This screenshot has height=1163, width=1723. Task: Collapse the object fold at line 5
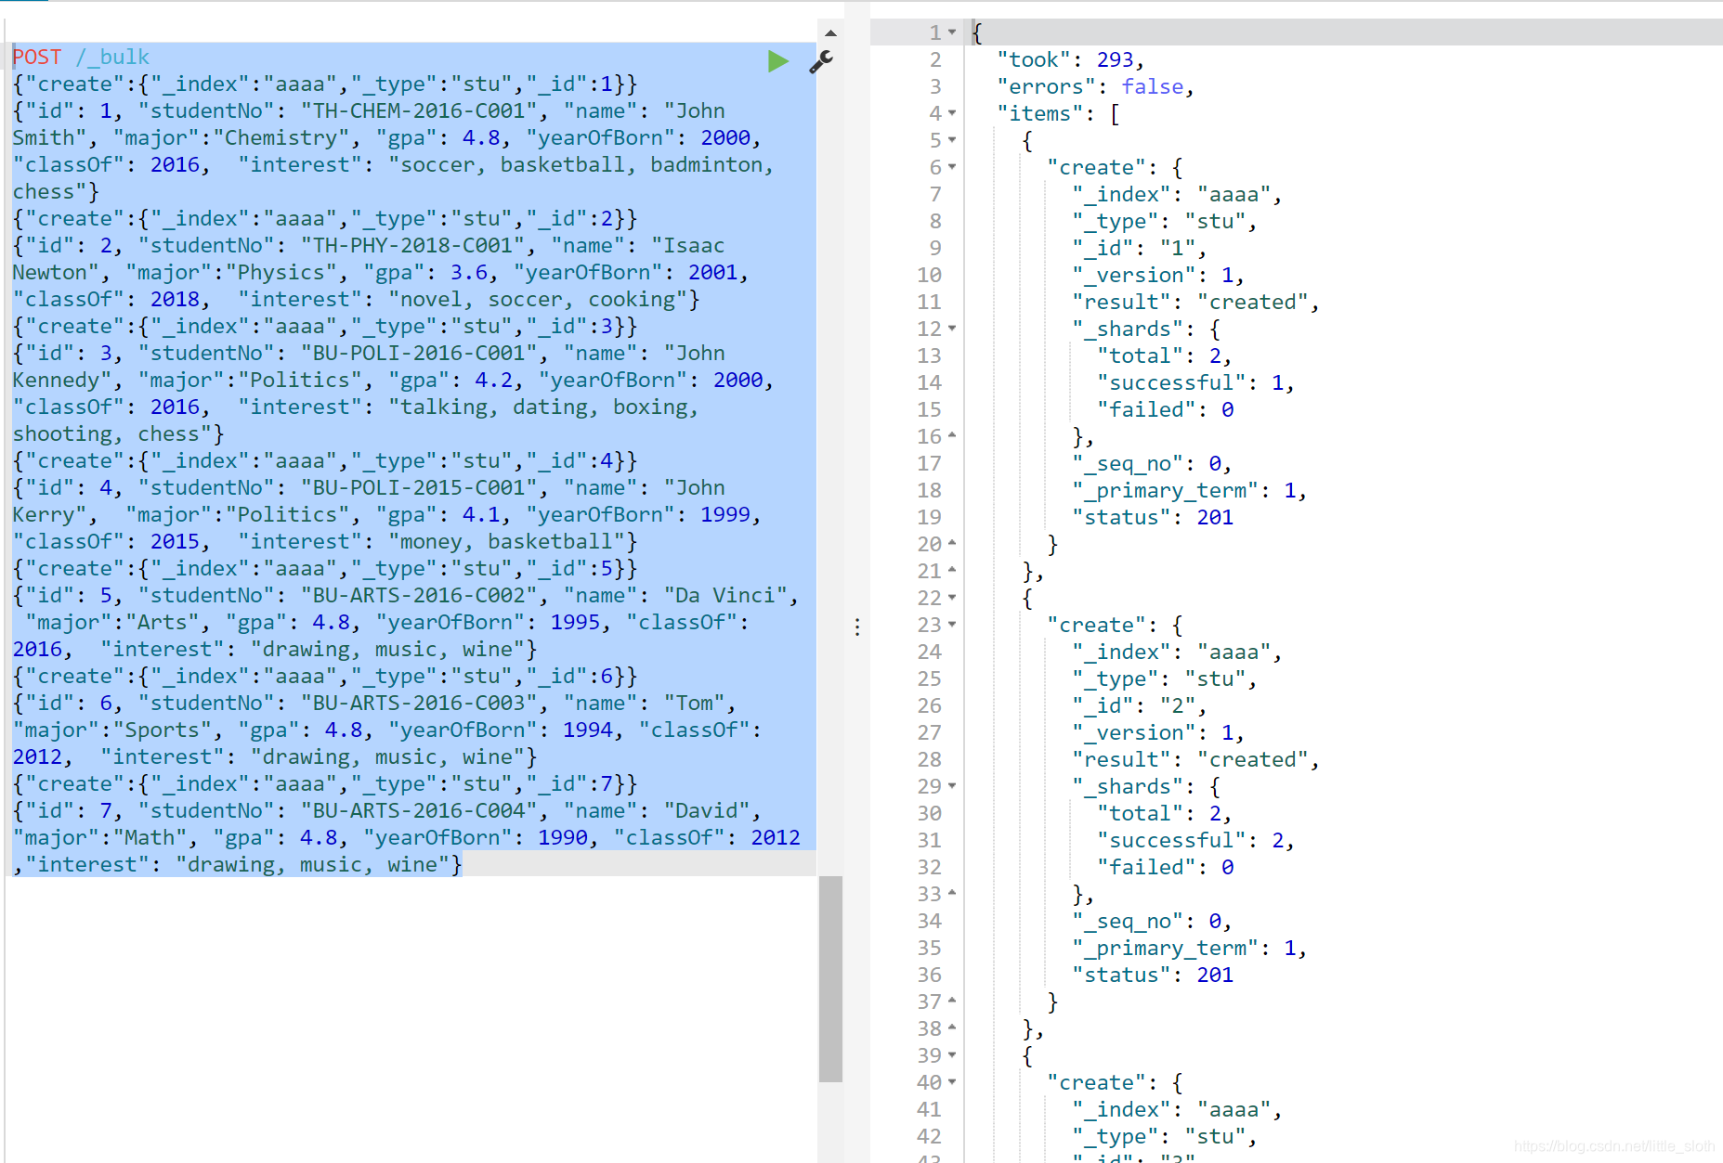pyautogui.click(x=952, y=140)
